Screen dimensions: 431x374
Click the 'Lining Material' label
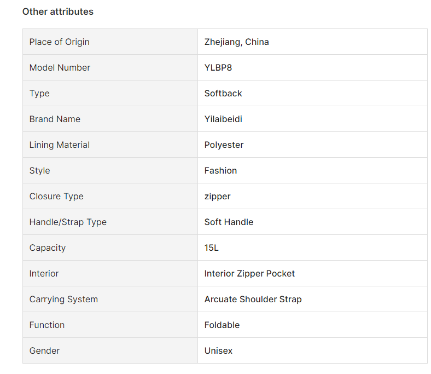(x=60, y=145)
